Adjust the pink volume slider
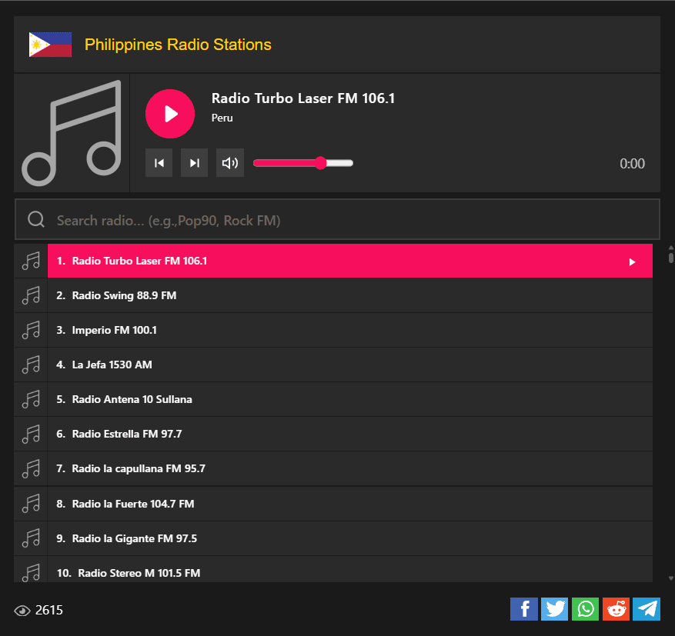 (x=302, y=163)
